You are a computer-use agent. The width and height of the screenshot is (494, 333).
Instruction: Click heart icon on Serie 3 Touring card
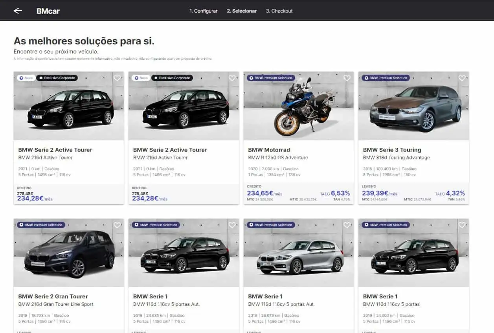tap(462, 78)
